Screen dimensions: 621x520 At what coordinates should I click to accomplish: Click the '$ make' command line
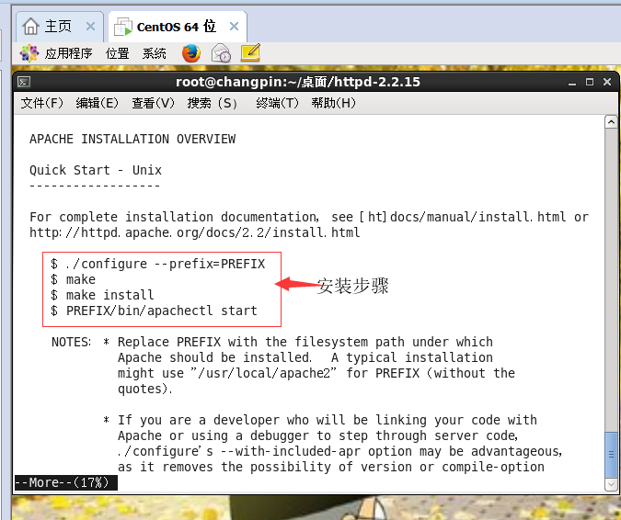(74, 279)
